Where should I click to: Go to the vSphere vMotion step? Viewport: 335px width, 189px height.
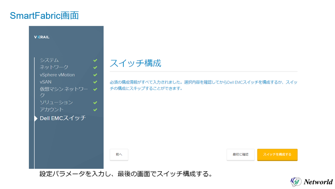coord(57,75)
